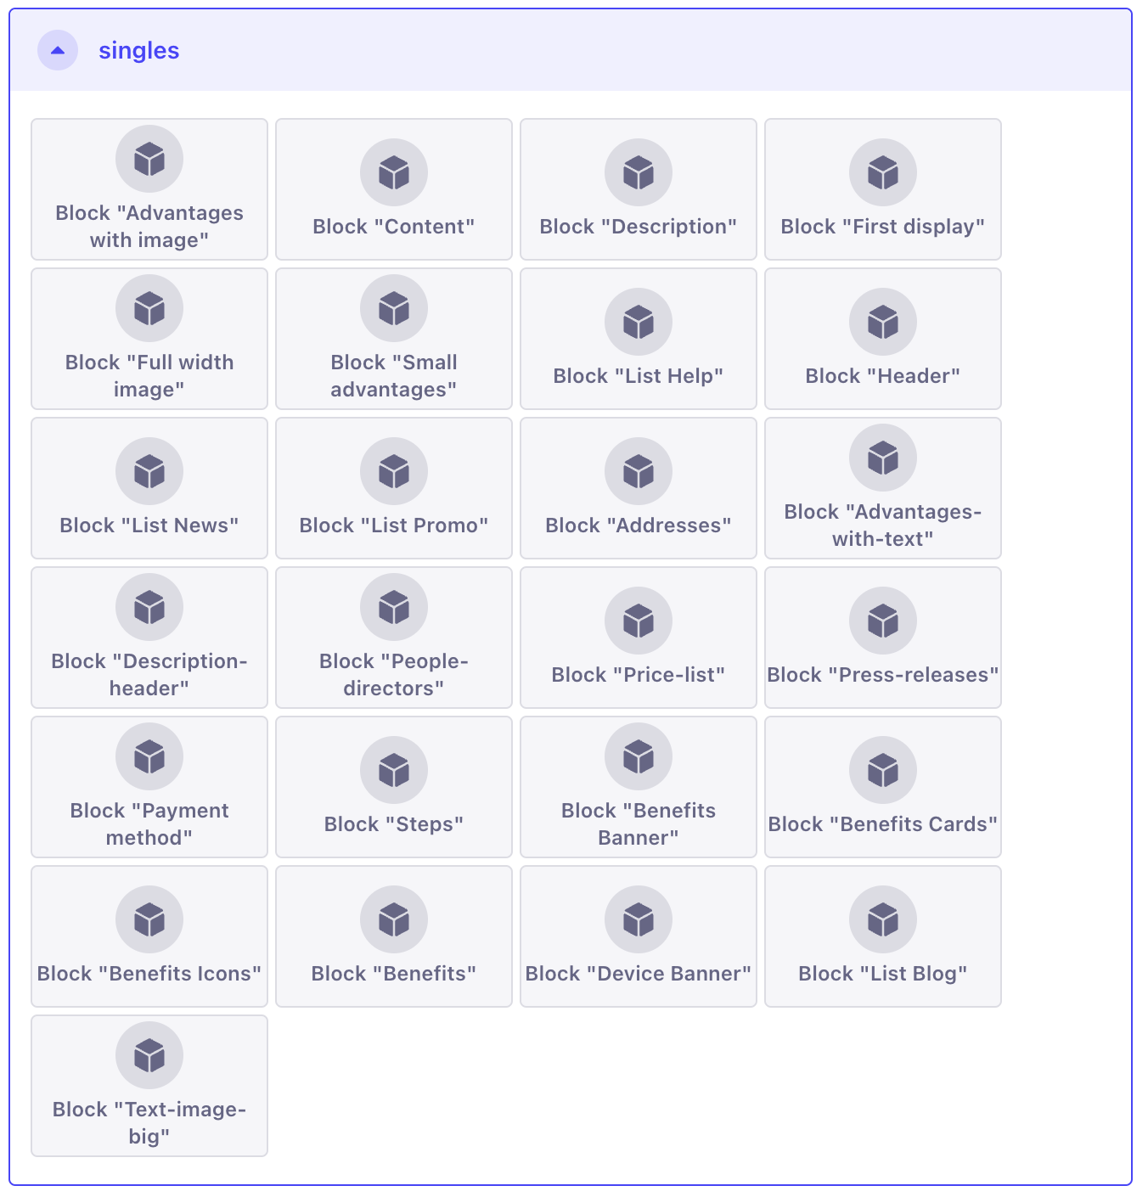The image size is (1148, 1197).
Task: Click the cube icon for List Help
Action: coord(639,323)
